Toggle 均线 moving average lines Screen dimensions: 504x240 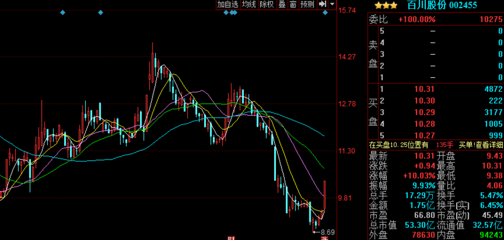click(x=249, y=4)
